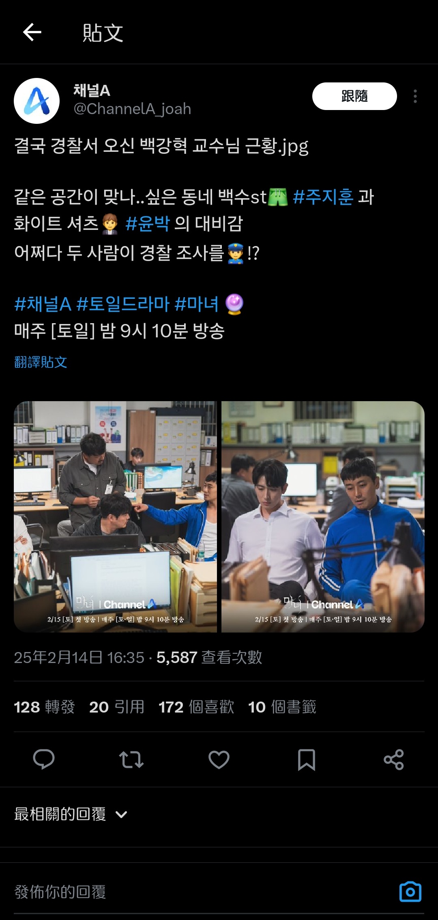Open the share icon
Viewport: 438px width, 920px height.
pos(394,759)
